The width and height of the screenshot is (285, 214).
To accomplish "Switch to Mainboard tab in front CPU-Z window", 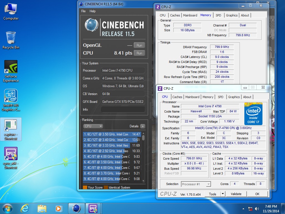I will [x=192, y=97].
